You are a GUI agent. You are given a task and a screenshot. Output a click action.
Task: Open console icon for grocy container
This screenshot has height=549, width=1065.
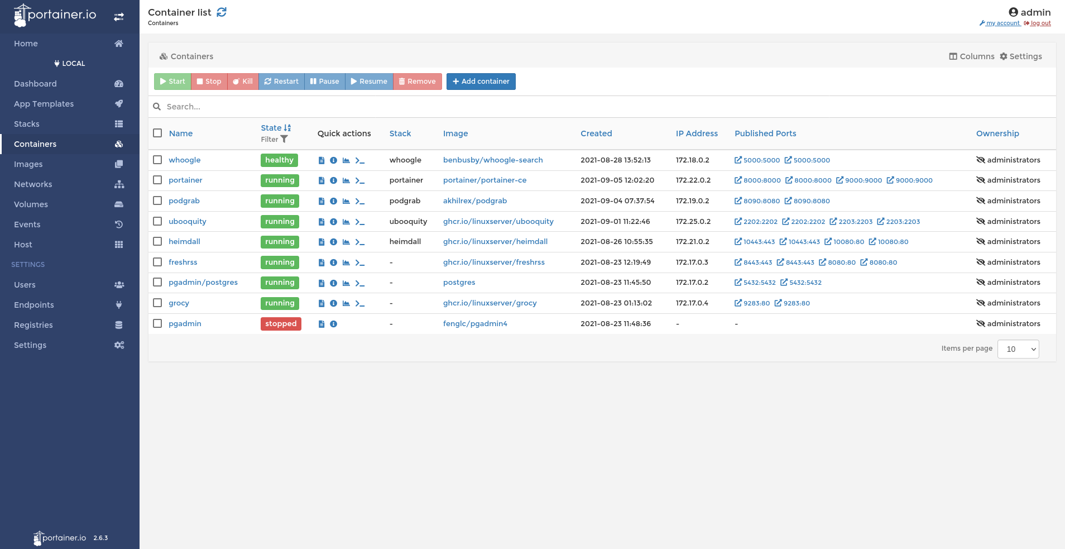360,303
